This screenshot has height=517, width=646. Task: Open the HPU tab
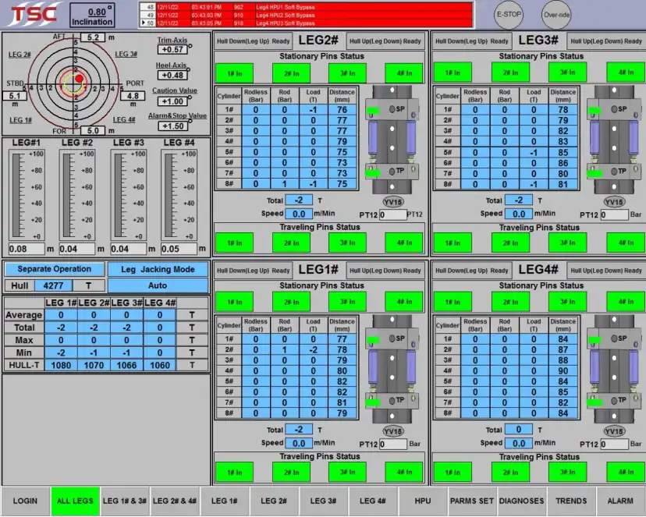pos(421,501)
